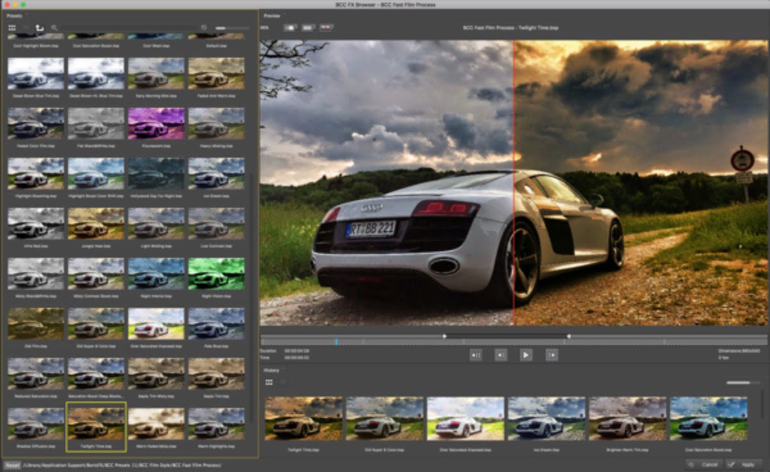The width and height of the screenshot is (770, 472).
Task: Select Ice Dream thumbnail in Presets panel
Action: click(216, 173)
